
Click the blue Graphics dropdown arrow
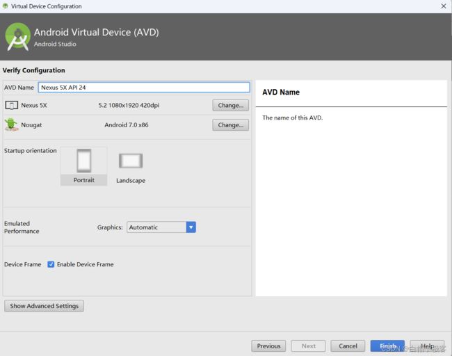pyautogui.click(x=191, y=227)
